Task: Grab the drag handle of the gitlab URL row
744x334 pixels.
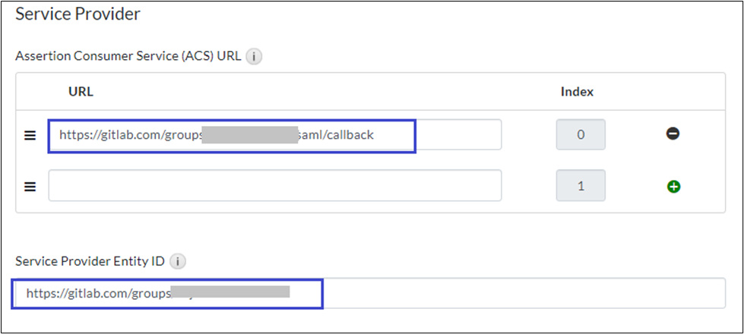Action: [30, 135]
